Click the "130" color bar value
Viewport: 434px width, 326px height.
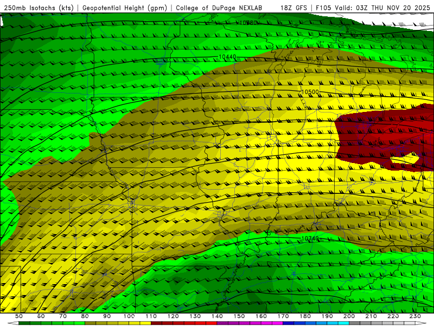coord(195,316)
